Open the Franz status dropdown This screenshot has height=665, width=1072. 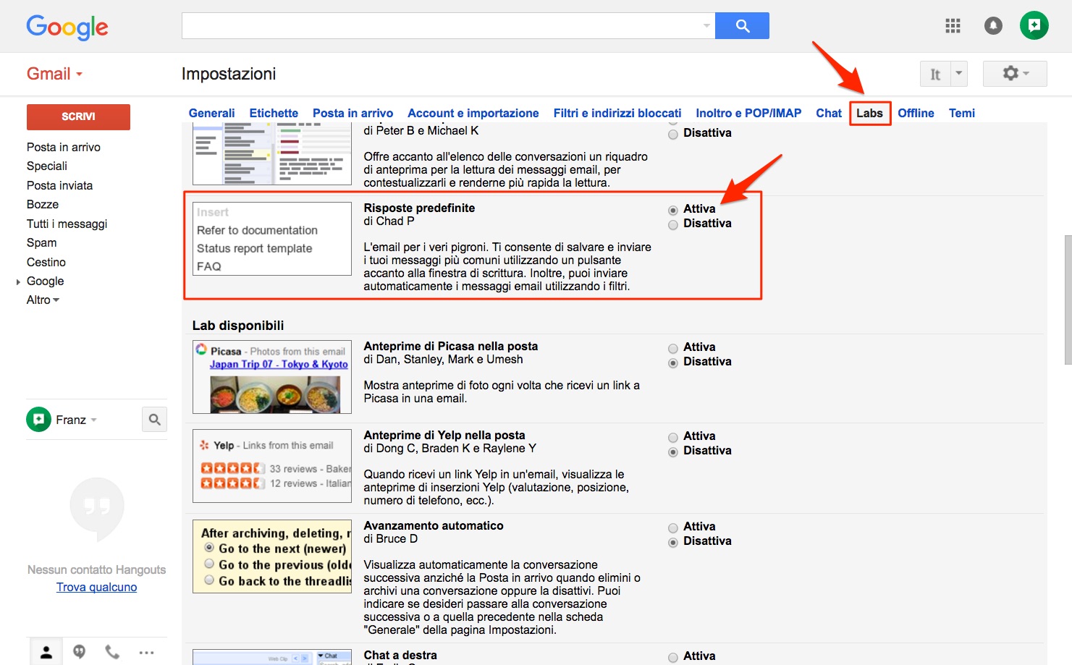tap(93, 420)
